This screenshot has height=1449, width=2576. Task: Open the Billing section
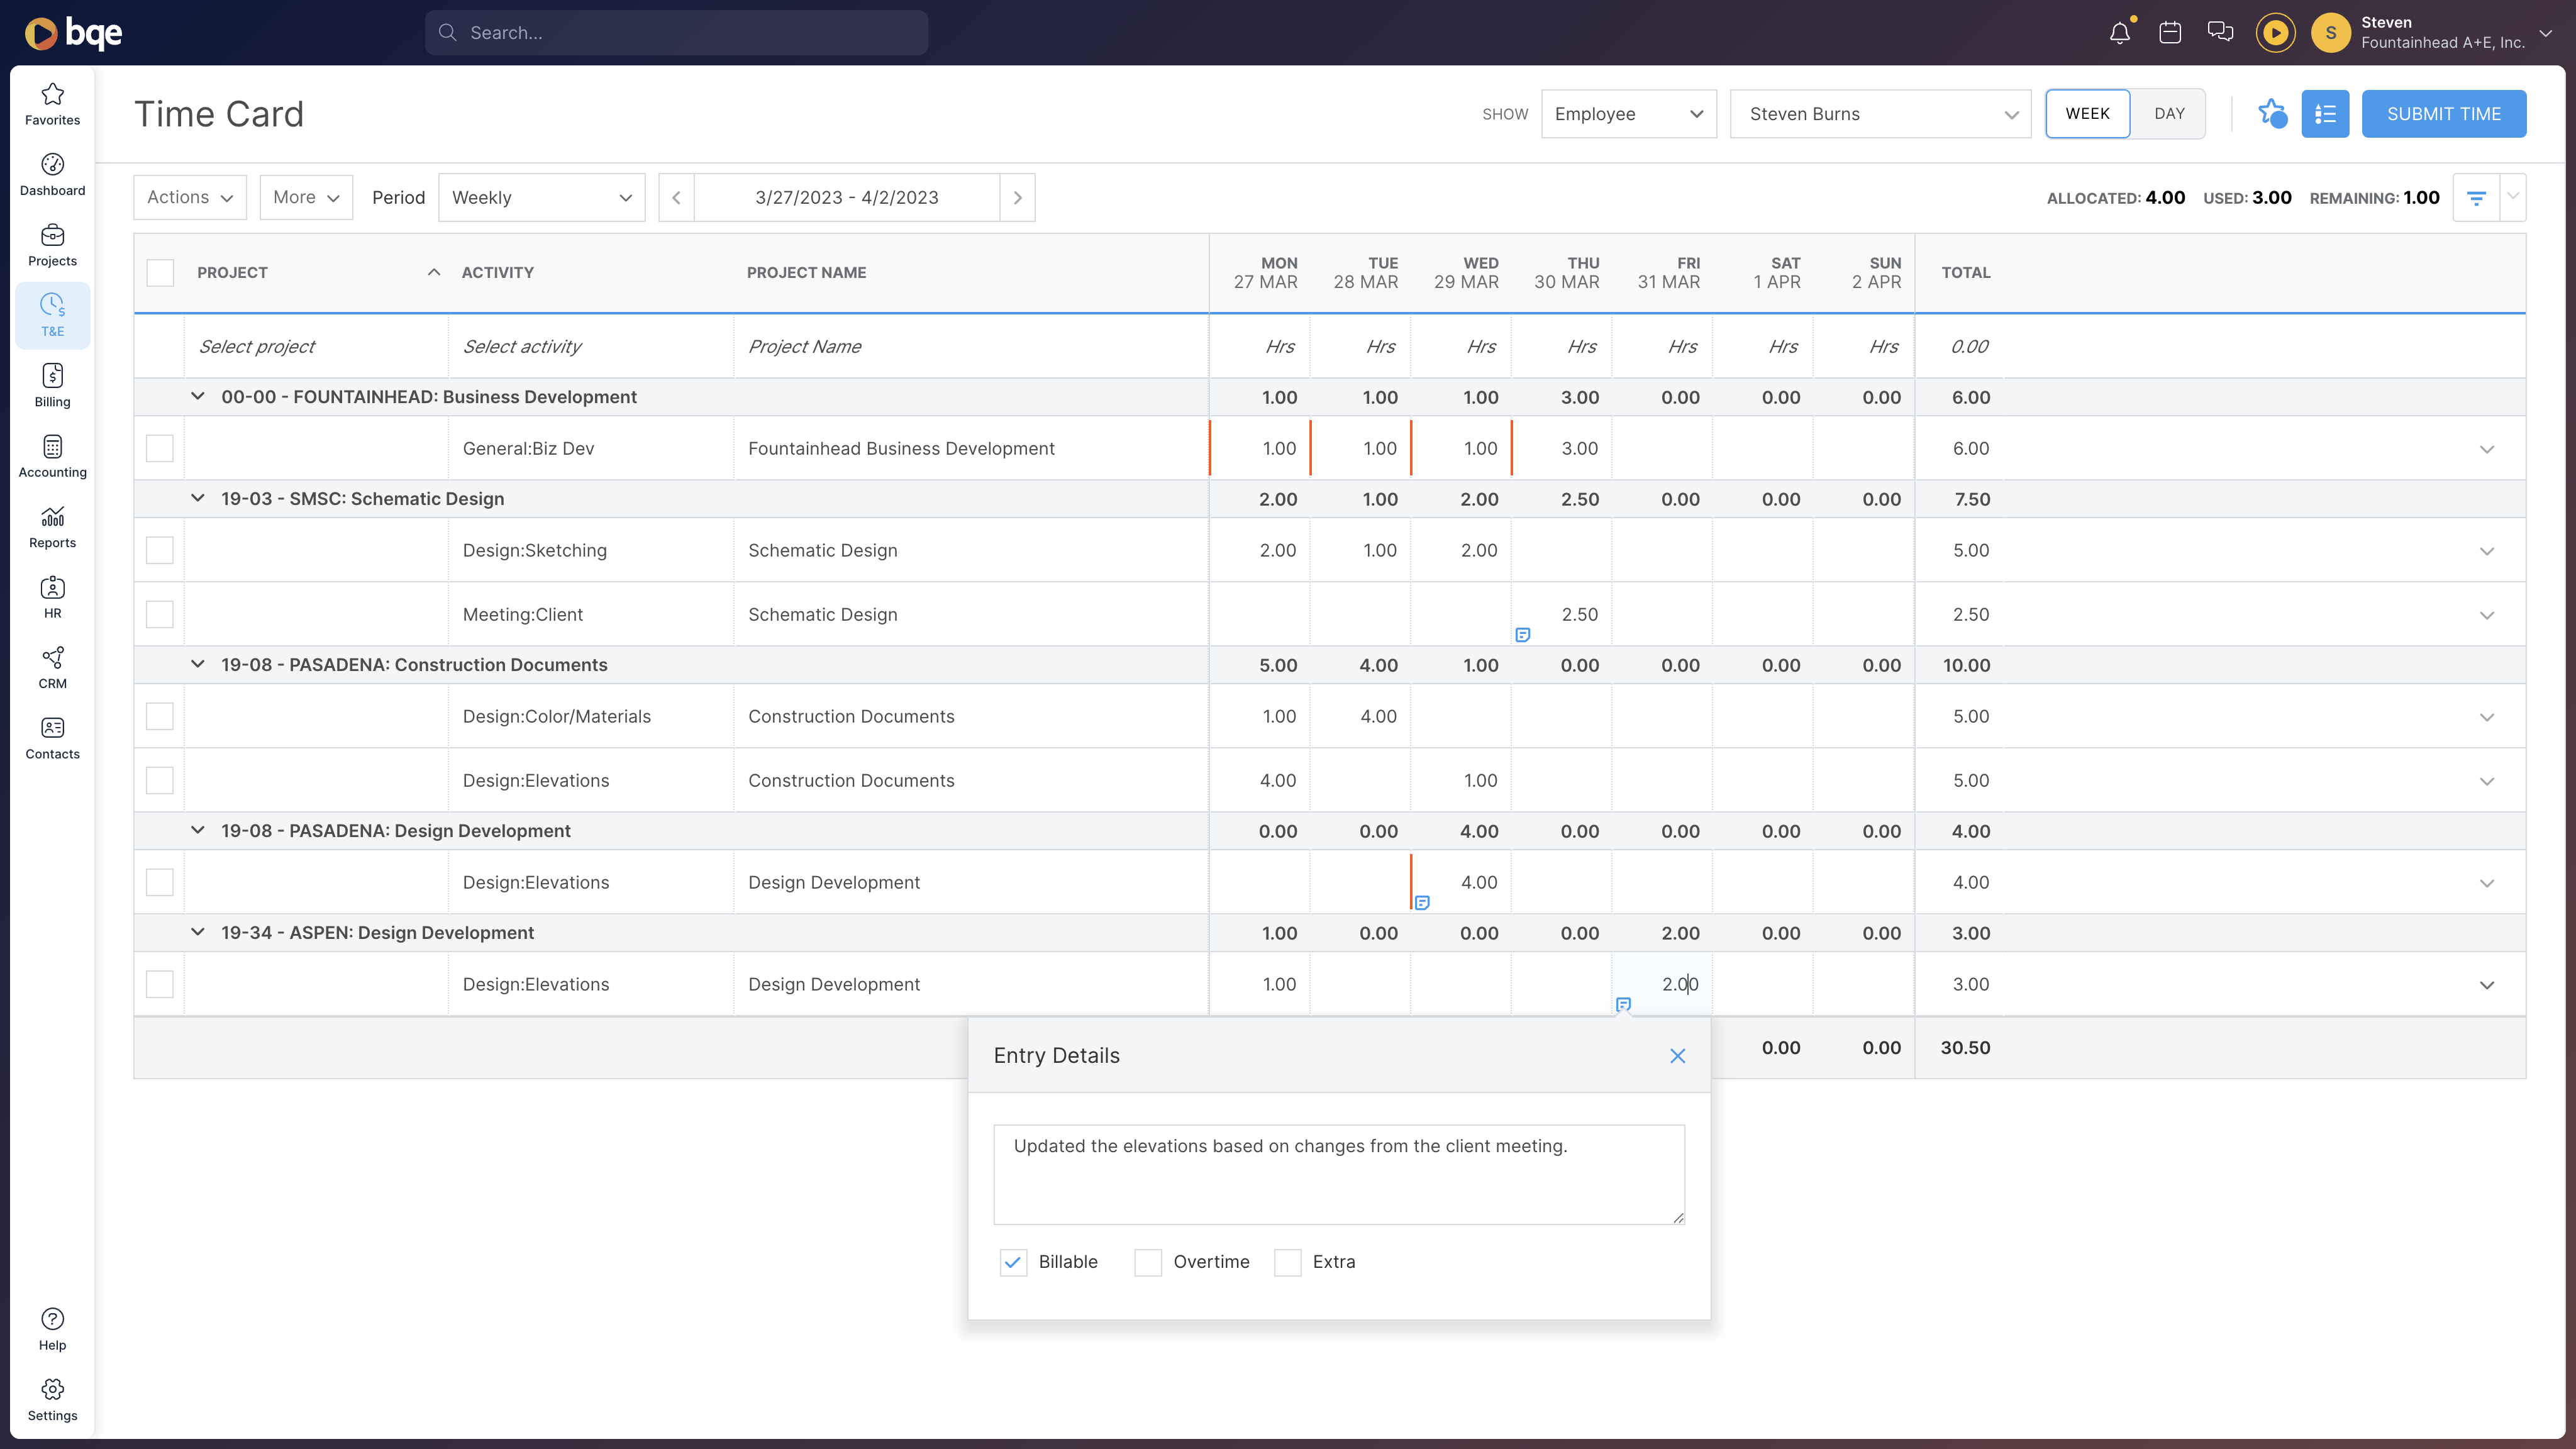[x=52, y=386]
